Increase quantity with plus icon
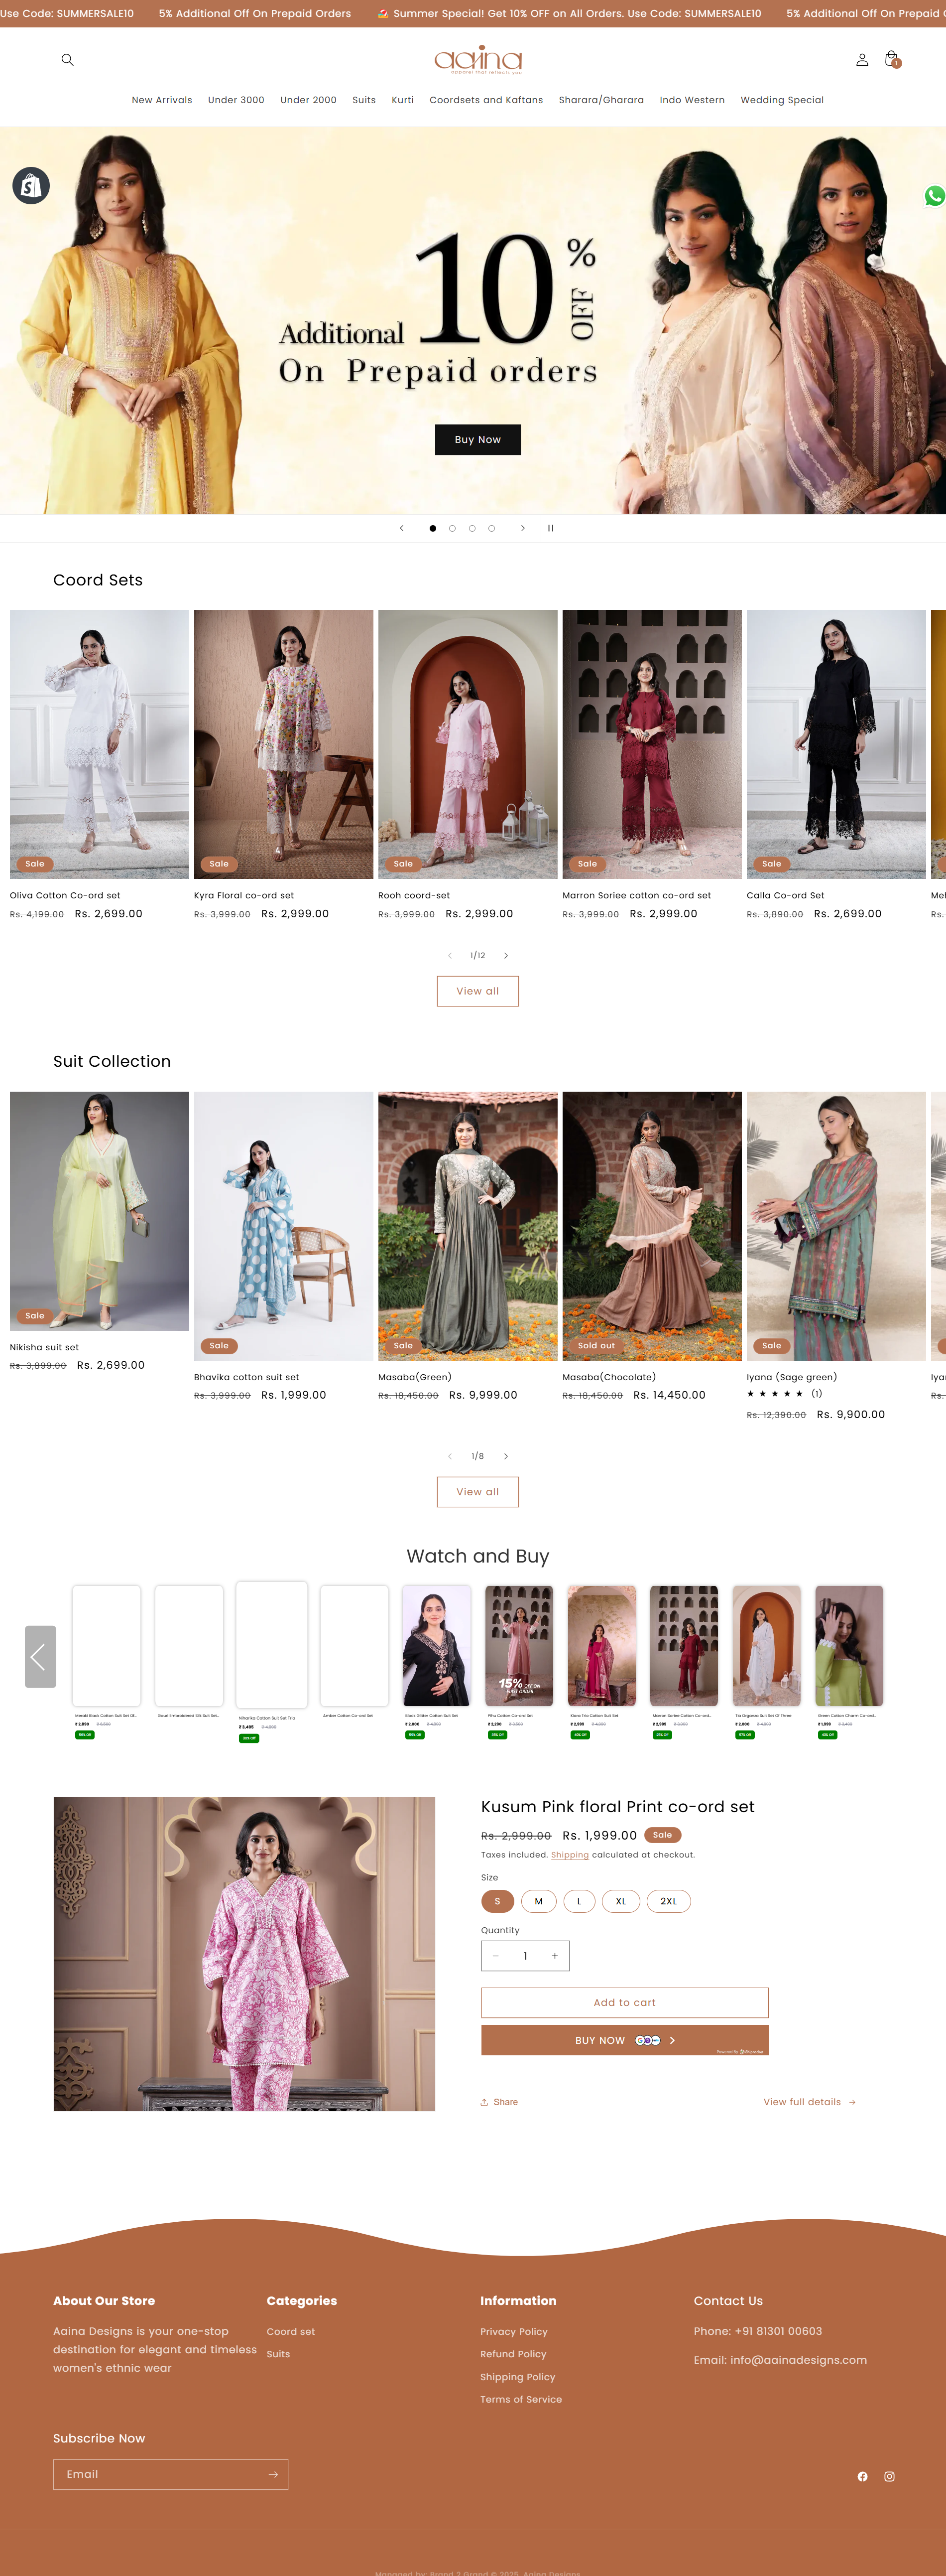The height and width of the screenshot is (2576, 946). pyautogui.click(x=555, y=1955)
